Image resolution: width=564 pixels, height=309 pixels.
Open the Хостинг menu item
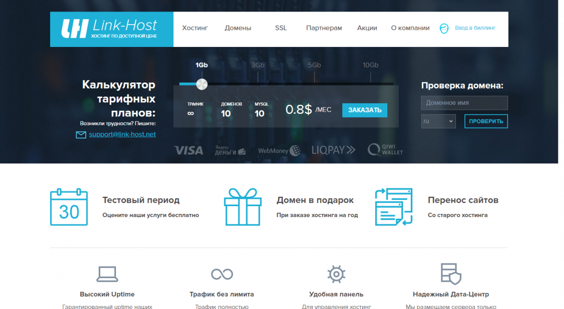click(195, 28)
